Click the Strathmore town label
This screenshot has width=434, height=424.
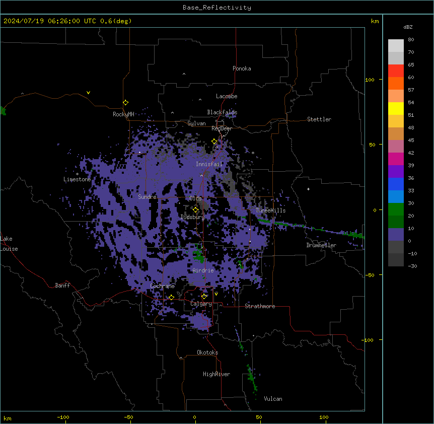click(x=260, y=306)
